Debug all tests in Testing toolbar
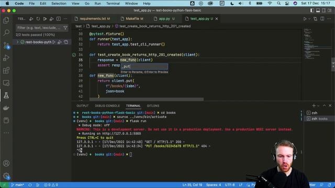Image resolution: width=335 pixels, height=188 pixels. tap(51, 19)
